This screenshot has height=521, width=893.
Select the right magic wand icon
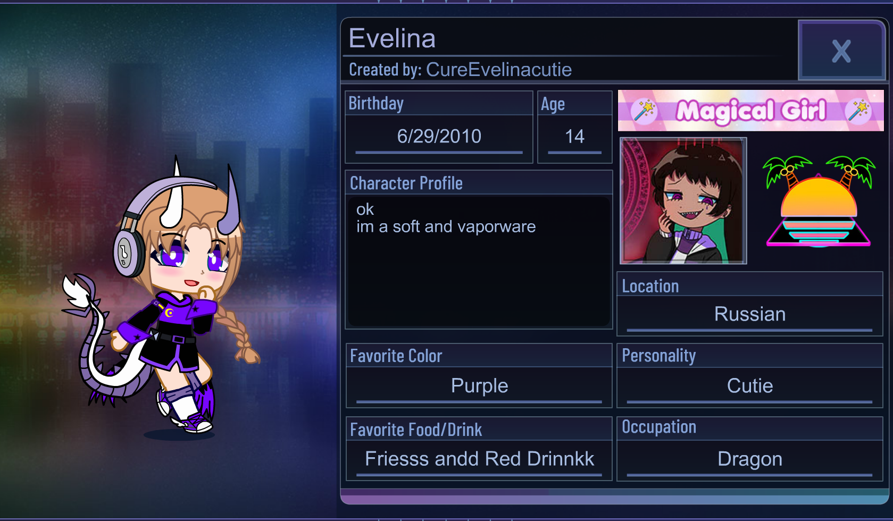pyautogui.click(x=858, y=111)
